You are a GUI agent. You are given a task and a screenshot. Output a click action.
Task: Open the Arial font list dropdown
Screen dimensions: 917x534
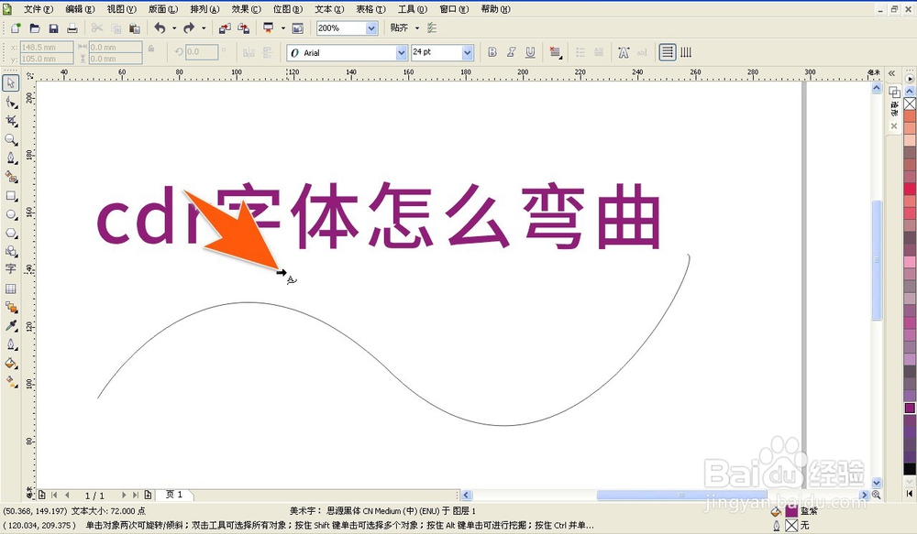pyautogui.click(x=401, y=52)
